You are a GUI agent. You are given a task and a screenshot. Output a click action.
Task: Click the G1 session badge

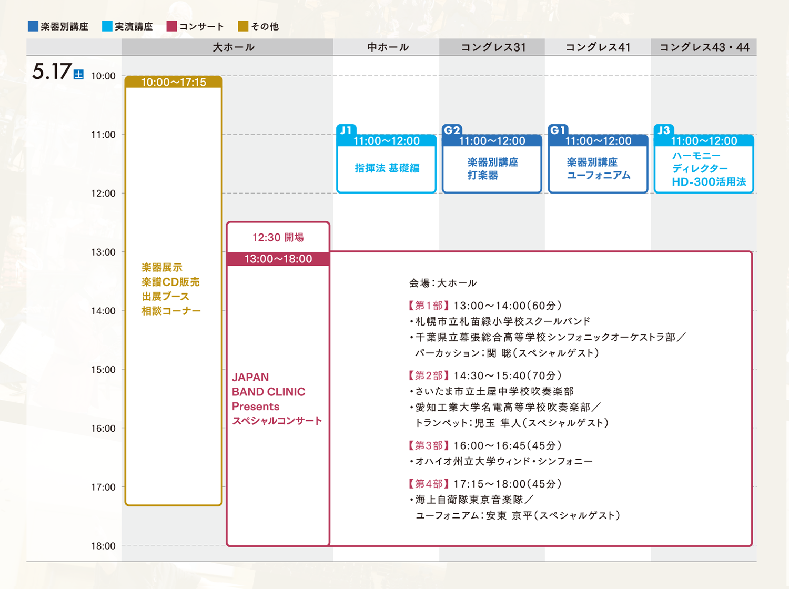[x=558, y=130]
